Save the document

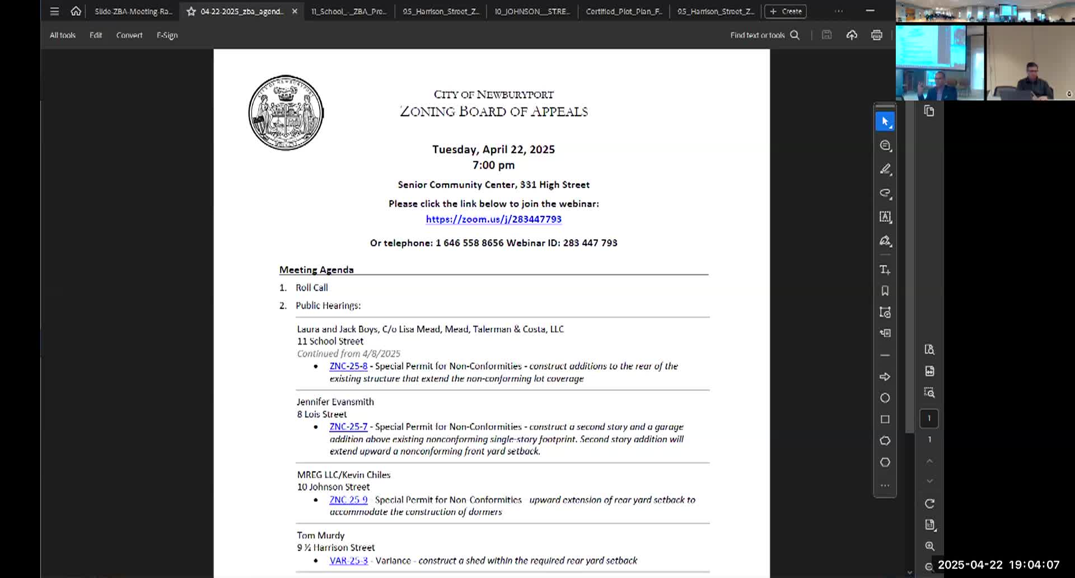coord(826,35)
